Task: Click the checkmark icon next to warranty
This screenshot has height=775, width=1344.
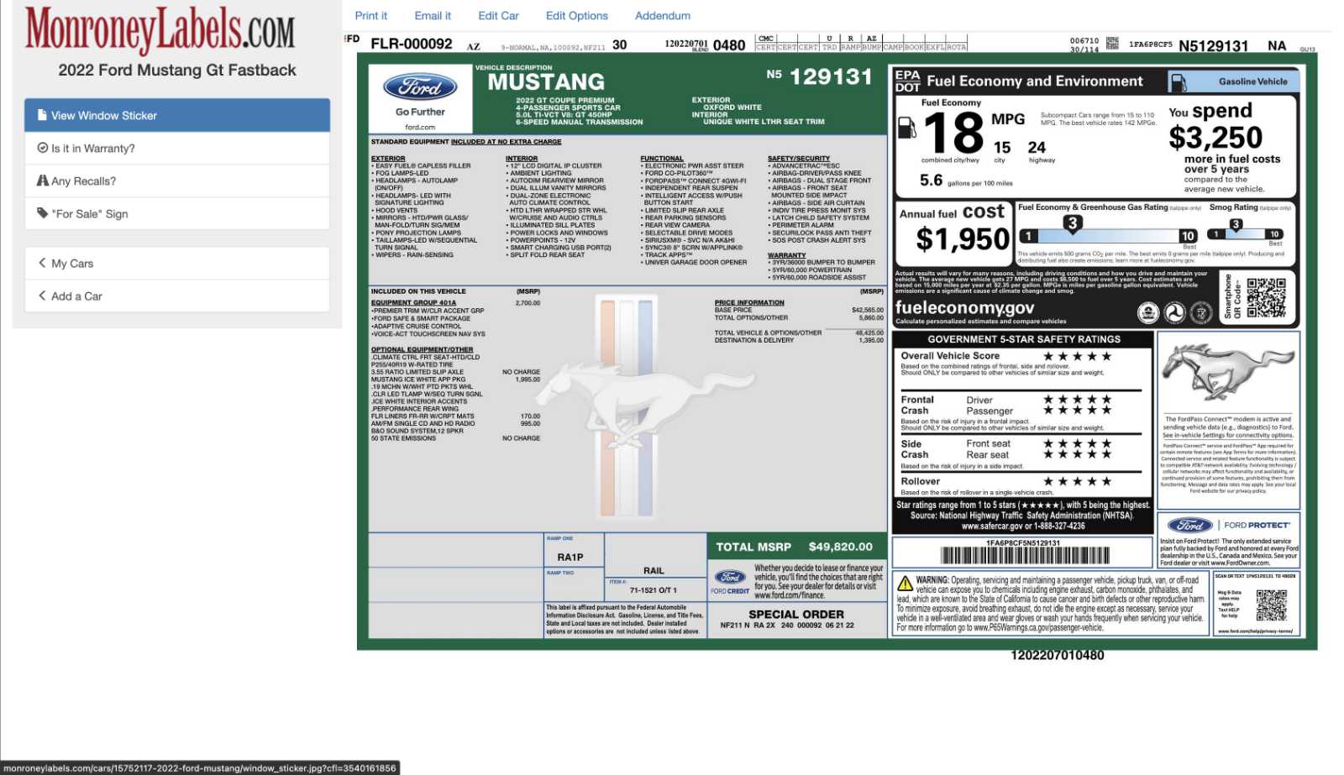Action: [x=42, y=148]
